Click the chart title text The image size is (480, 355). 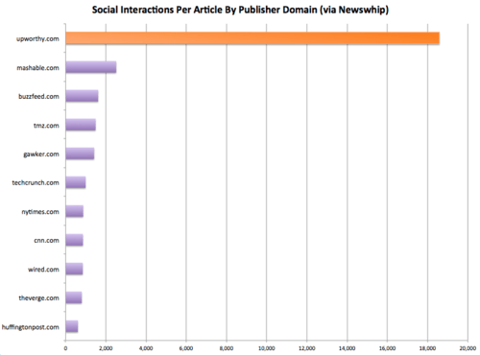coord(240,10)
